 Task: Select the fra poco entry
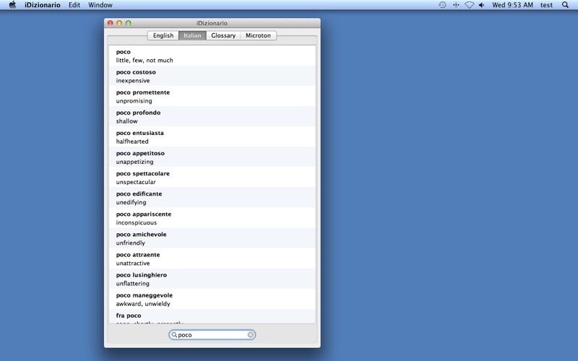point(212,316)
